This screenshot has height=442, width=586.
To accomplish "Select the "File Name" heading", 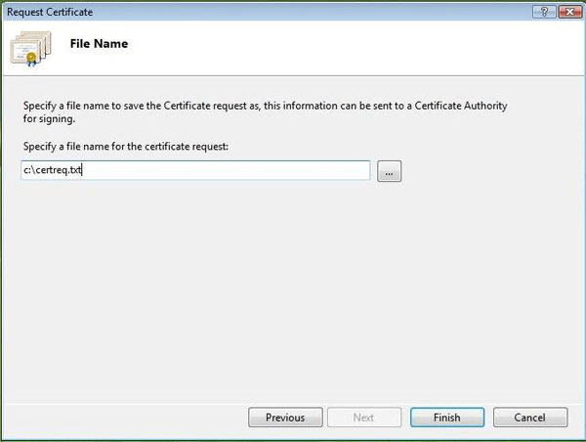I will point(99,44).
